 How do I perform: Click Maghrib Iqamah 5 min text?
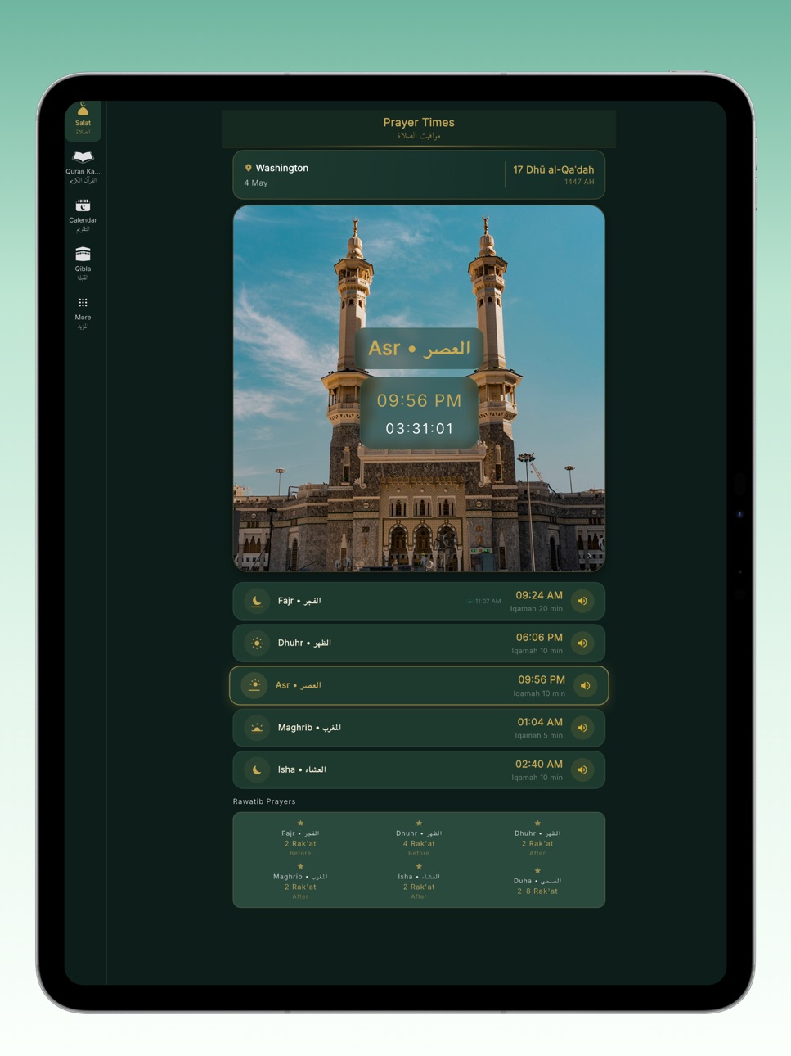pos(539,736)
